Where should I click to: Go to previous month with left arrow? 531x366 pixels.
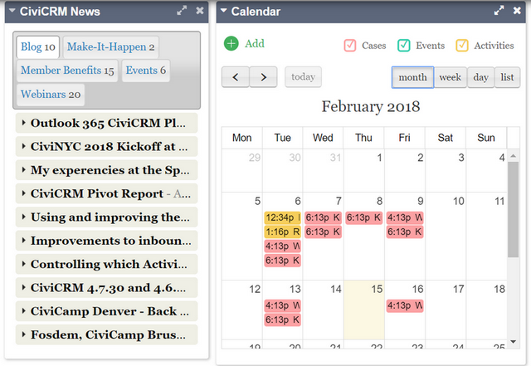(236, 77)
